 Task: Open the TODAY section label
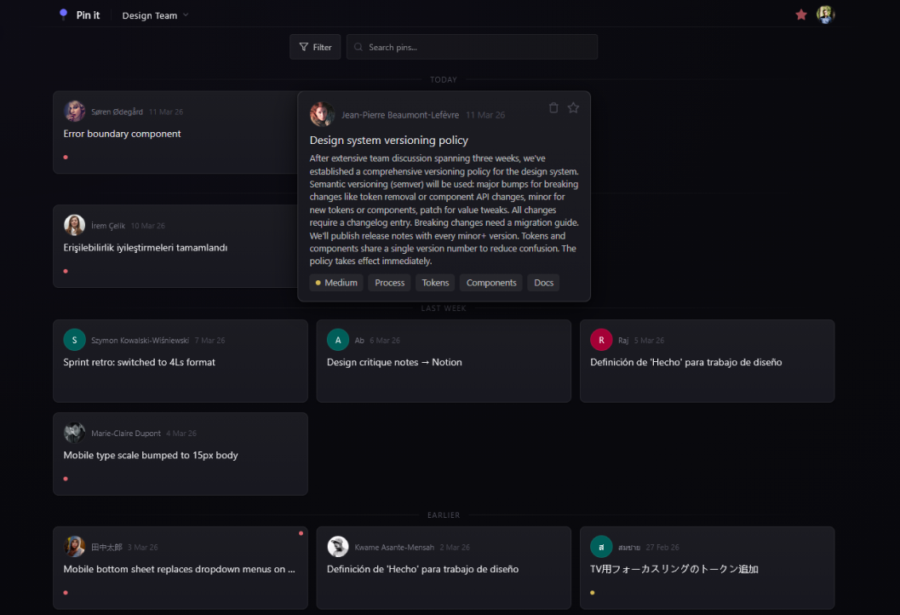pos(444,79)
